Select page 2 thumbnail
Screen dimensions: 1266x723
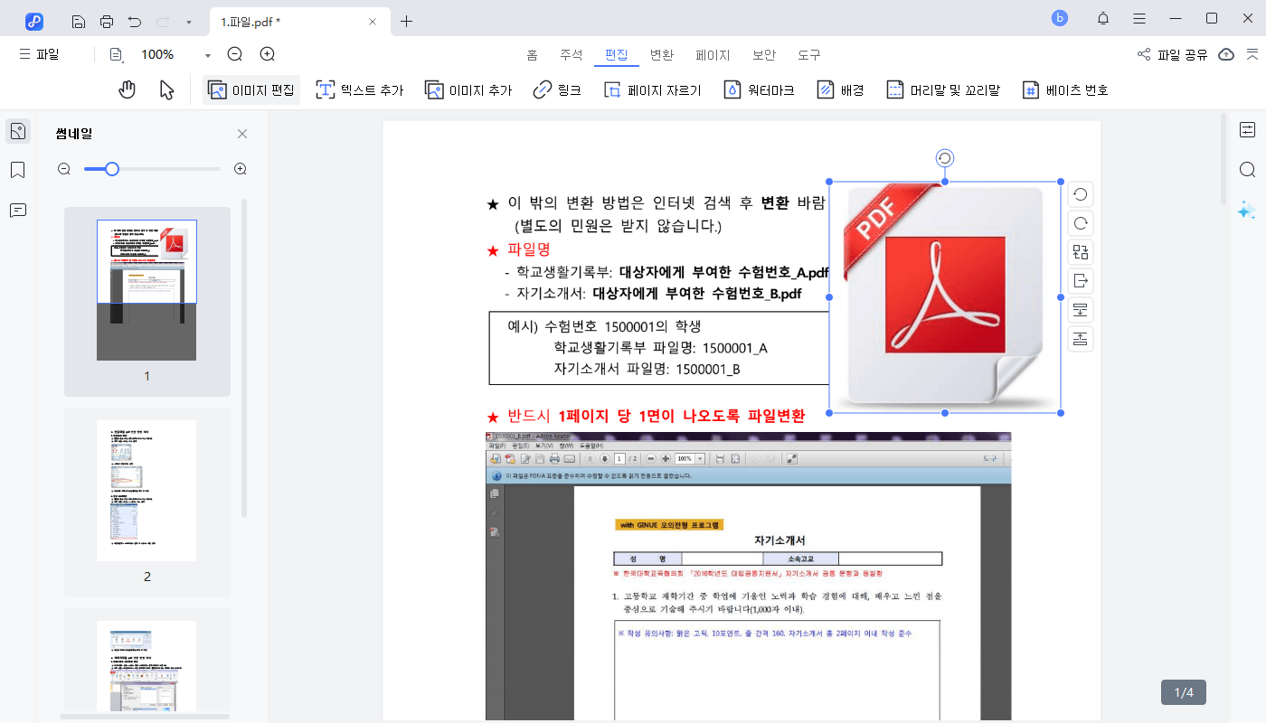[147, 502]
